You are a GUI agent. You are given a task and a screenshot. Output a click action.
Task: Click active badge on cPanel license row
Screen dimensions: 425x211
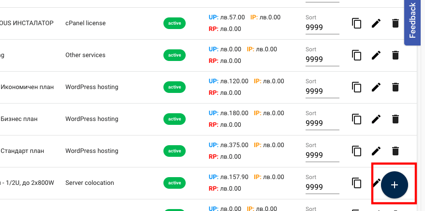[x=175, y=23]
